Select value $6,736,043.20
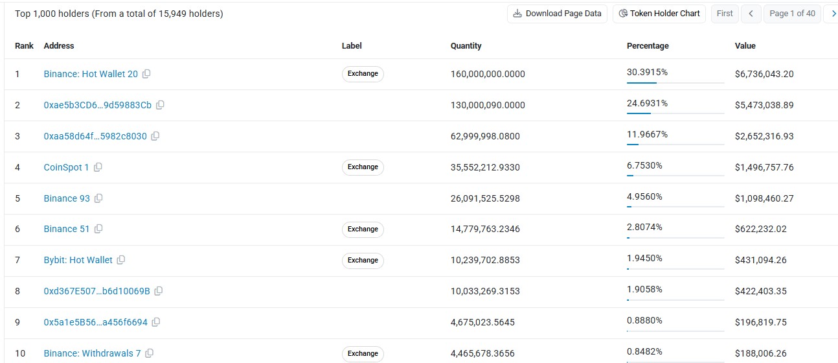The width and height of the screenshot is (838, 363). click(x=764, y=74)
